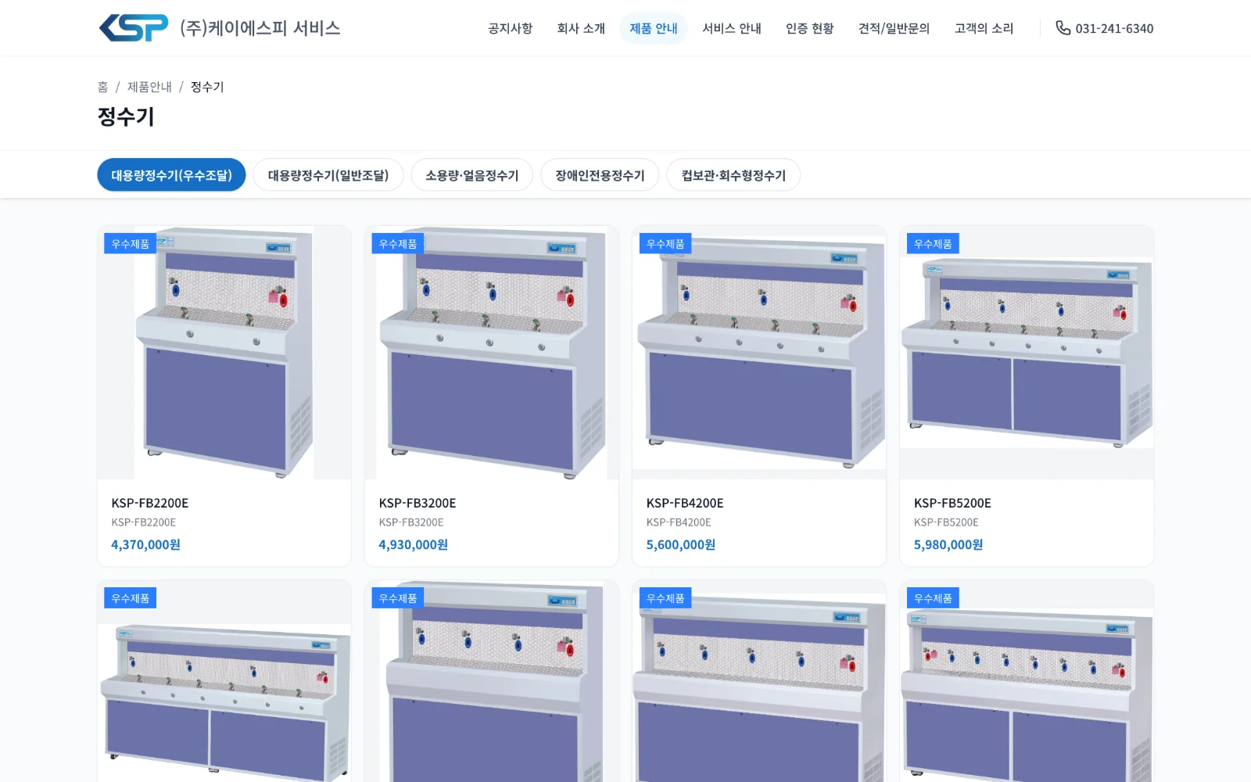
Task: Click the KSP logo icon
Action: click(134, 28)
